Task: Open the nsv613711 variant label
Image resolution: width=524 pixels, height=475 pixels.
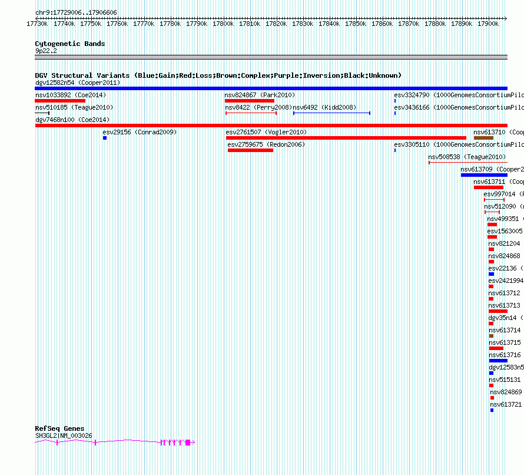Action: pos(499,182)
